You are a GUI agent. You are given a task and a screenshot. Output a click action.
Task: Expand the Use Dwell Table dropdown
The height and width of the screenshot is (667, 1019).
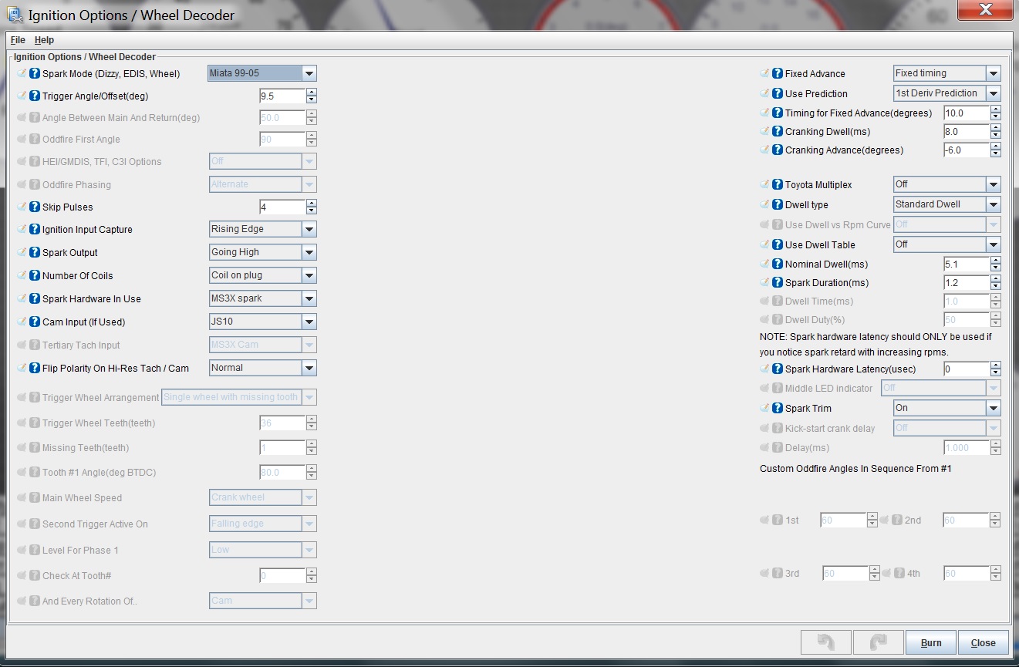click(947, 244)
